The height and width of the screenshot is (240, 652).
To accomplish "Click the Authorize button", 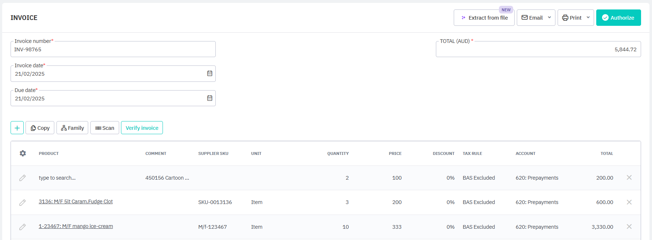I will 618,18.
